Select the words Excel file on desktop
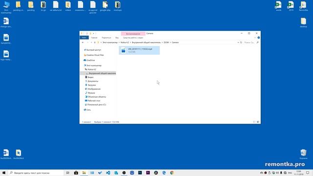Viewport: 313px width, 176px height. pos(279,6)
